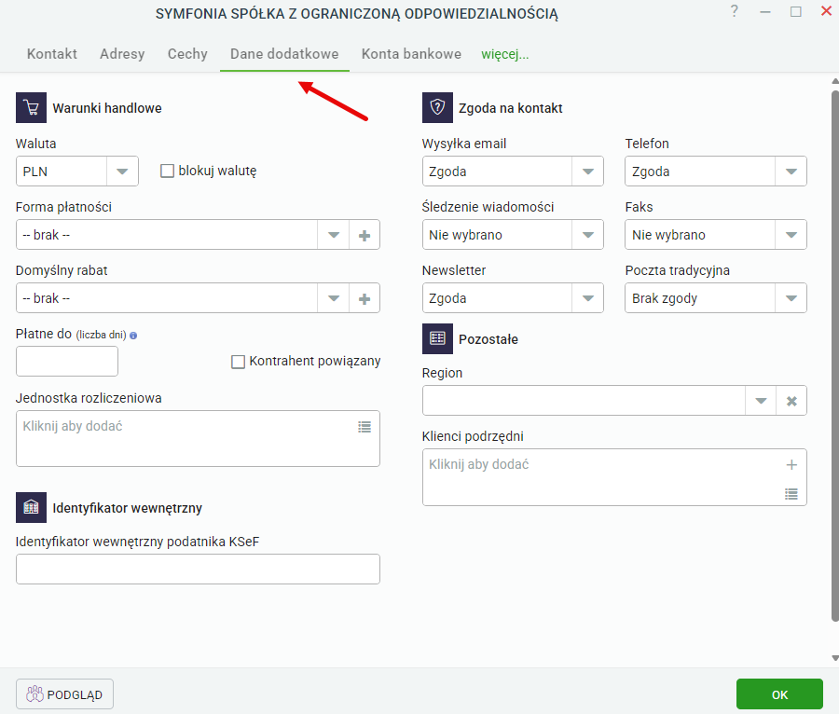Screen dimensions: 839x714
Task: Click the Zgoda na kontakt shield icon
Action: tap(437, 107)
